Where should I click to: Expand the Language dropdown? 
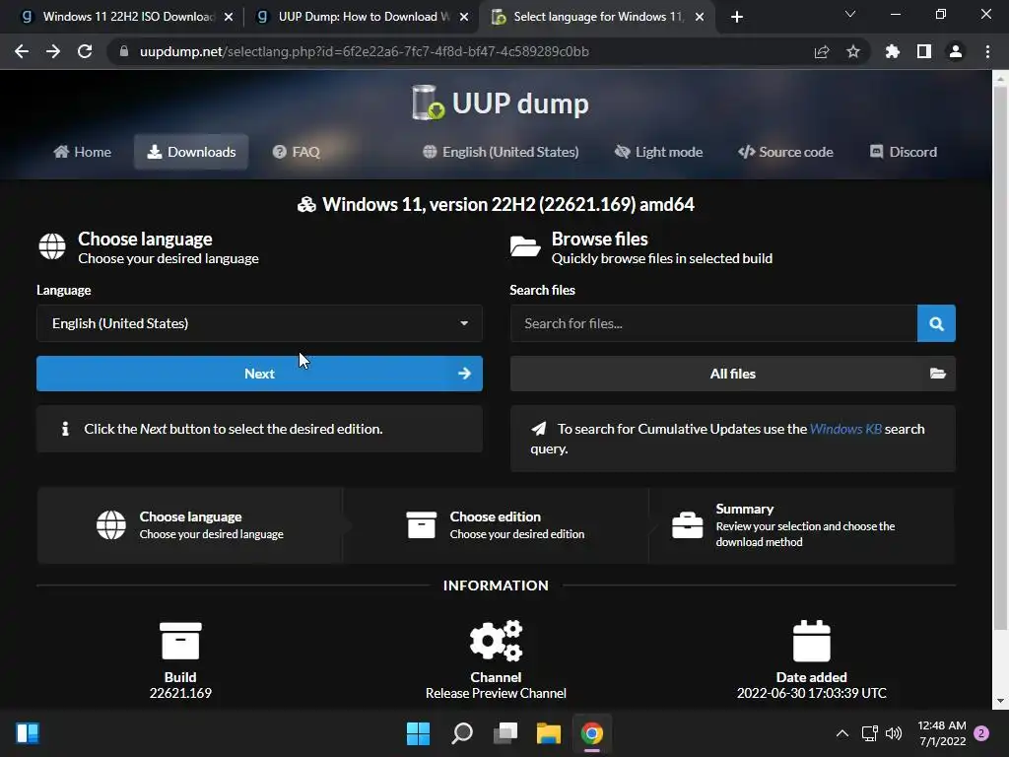259,323
